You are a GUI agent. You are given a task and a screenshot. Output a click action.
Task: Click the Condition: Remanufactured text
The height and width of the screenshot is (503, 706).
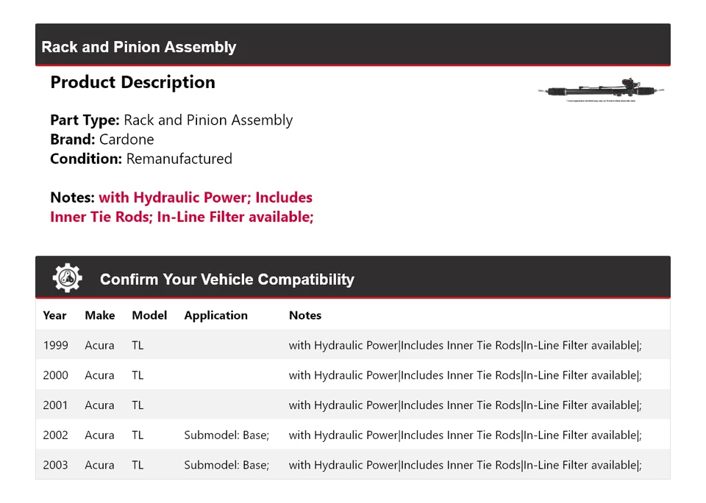tap(141, 159)
